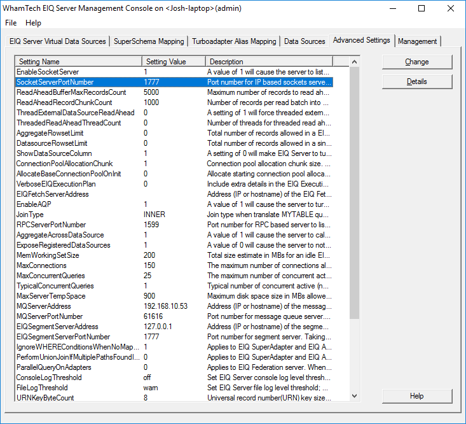The height and width of the screenshot is (424, 466).
Task: Select MQServerPortNumber setting
Action: 174,316
